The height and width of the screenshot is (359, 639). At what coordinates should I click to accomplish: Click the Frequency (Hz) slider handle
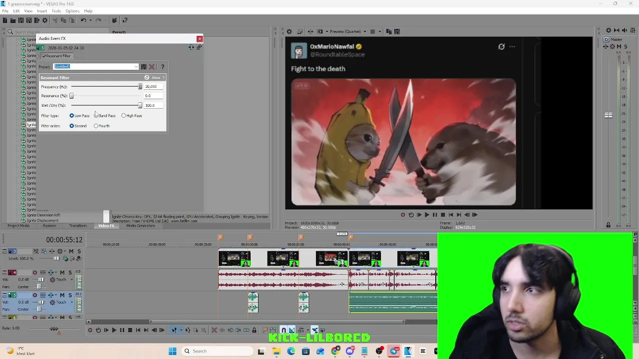point(140,87)
